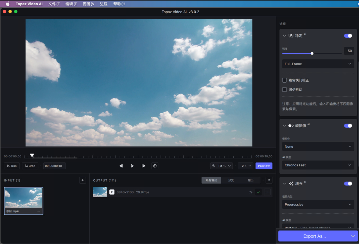The height and width of the screenshot is (244, 359).
Task: Expand the Progressive video type dropdown
Action: pyautogui.click(x=318, y=204)
